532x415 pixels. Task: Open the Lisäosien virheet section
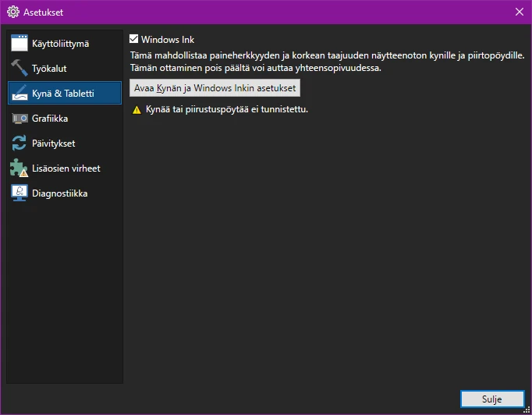point(66,168)
